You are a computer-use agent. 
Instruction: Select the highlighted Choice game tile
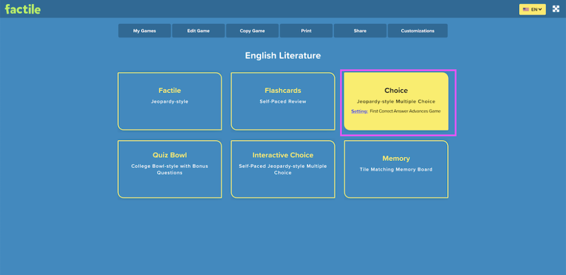pyautogui.click(x=396, y=101)
